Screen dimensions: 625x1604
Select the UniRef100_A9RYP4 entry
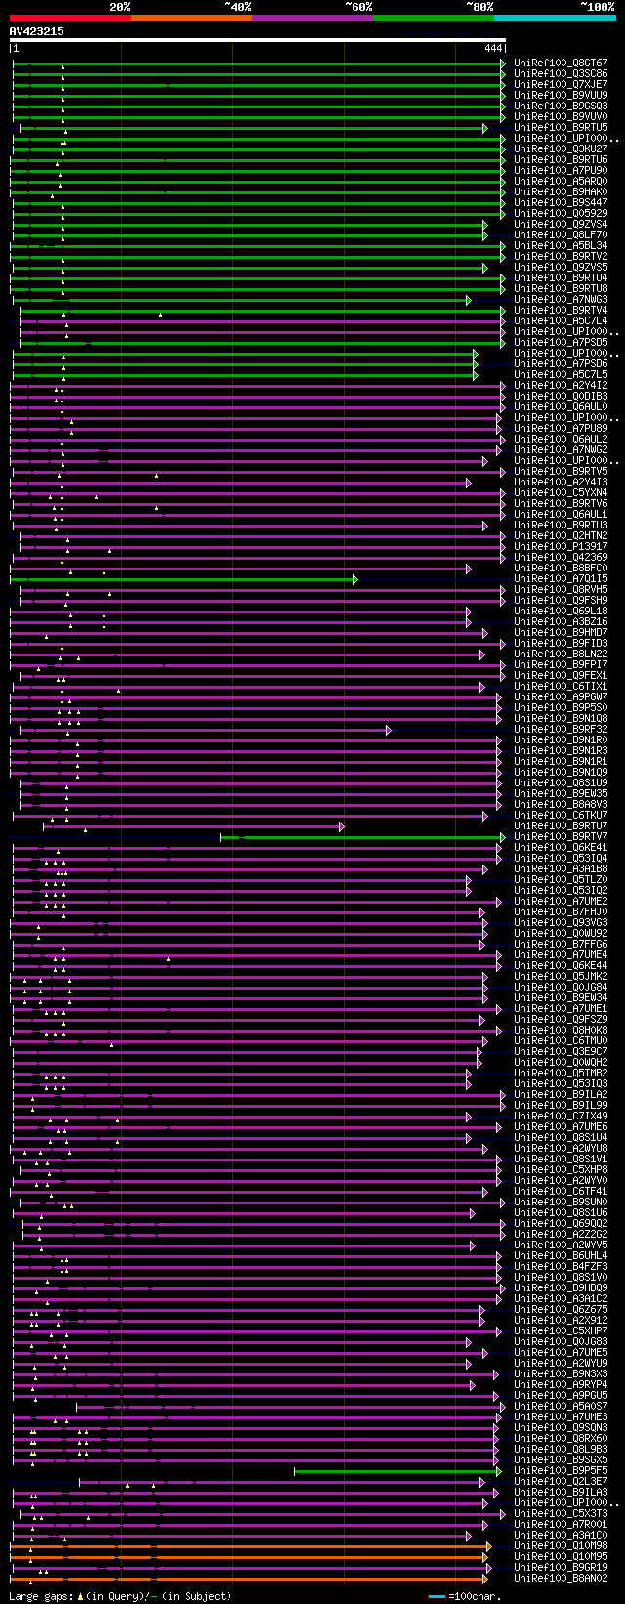(x=561, y=1385)
